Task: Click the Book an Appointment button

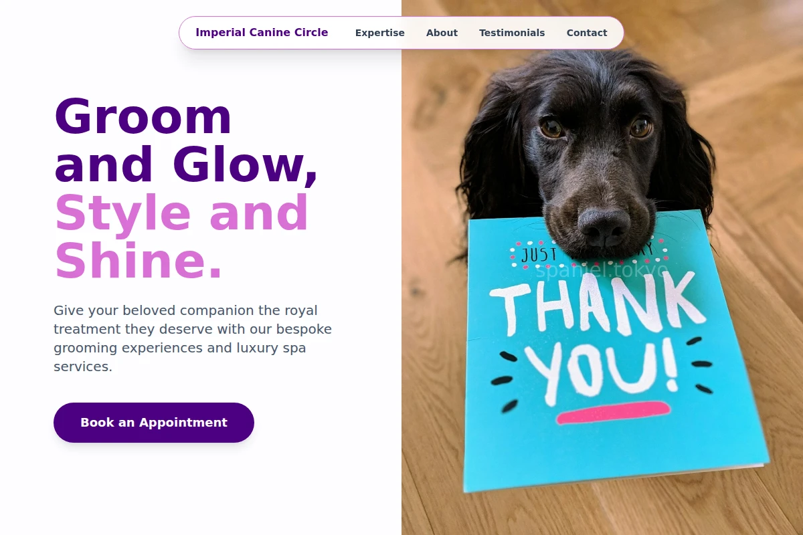Action: 154,423
